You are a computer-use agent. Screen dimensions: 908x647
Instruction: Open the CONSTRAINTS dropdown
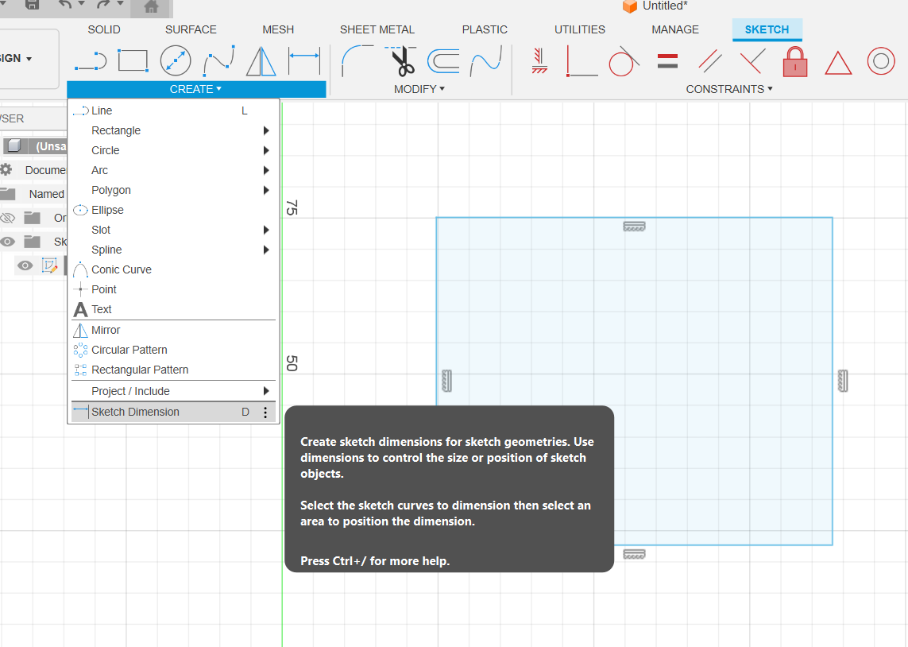(x=729, y=89)
